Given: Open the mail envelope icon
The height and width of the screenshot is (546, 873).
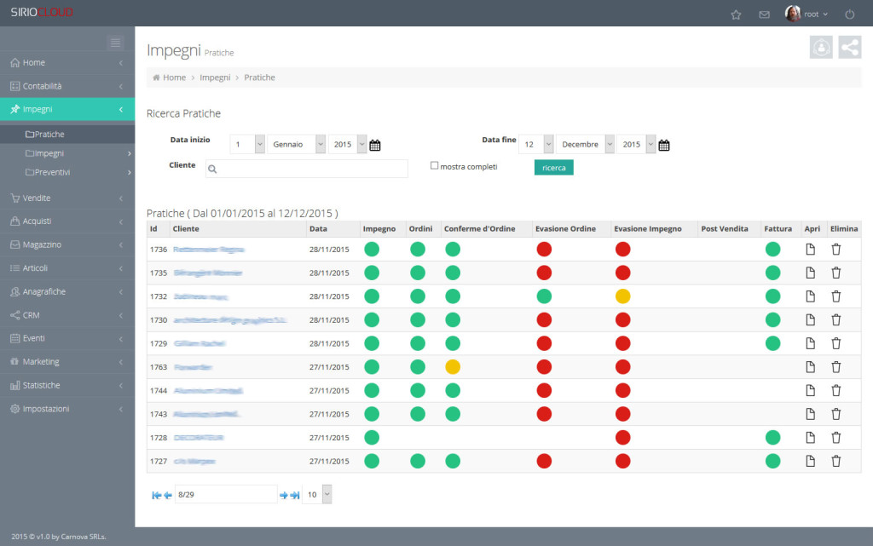Looking at the screenshot, I should 765,14.
